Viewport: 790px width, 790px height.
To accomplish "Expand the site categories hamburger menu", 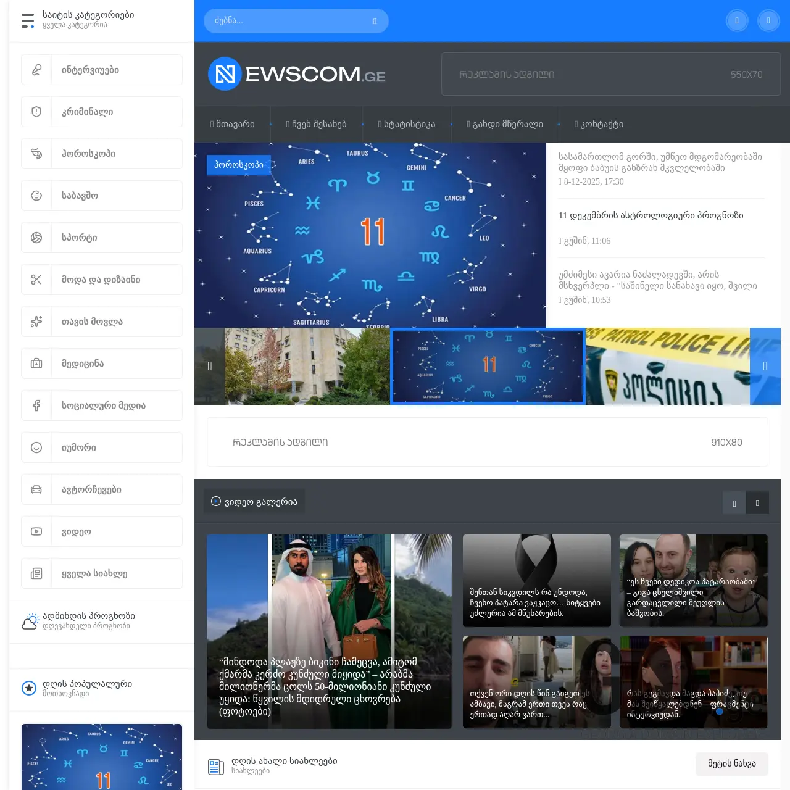I will click(x=27, y=20).
